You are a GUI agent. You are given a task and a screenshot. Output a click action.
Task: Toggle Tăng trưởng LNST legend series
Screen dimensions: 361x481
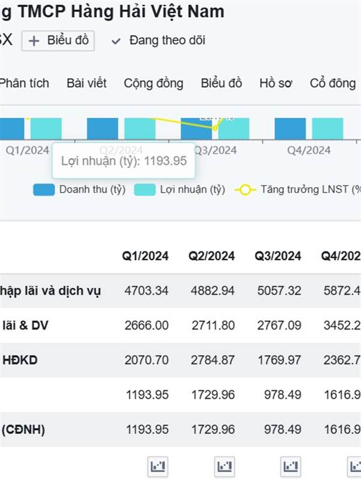coord(298,189)
